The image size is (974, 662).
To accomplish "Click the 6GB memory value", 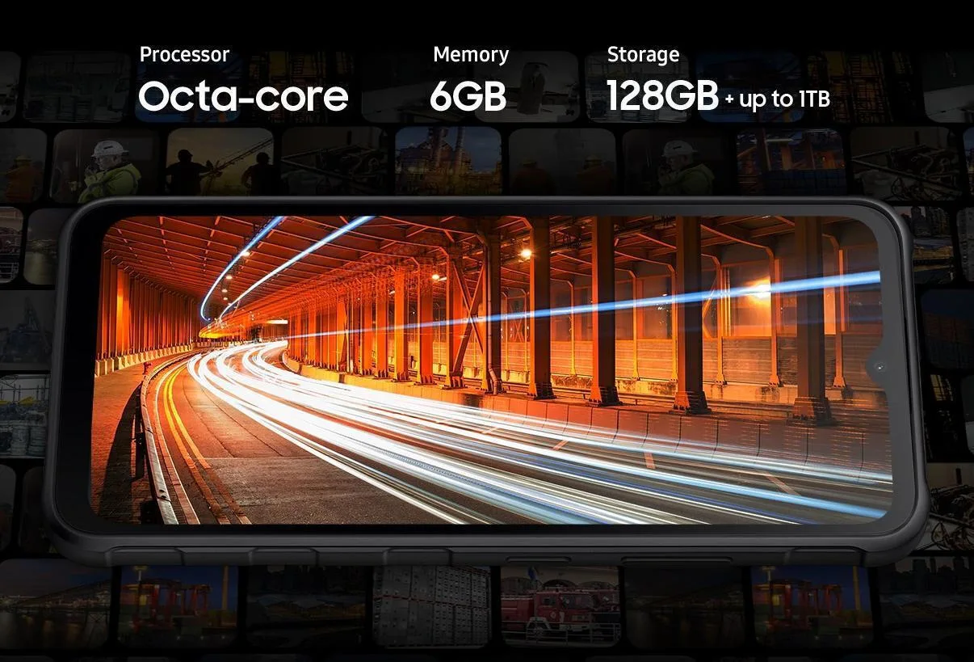I will (x=468, y=96).
